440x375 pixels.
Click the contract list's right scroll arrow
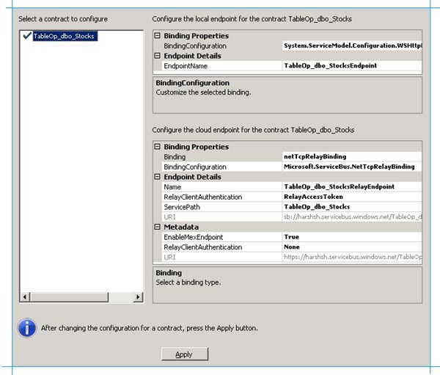click(x=139, y=296)
